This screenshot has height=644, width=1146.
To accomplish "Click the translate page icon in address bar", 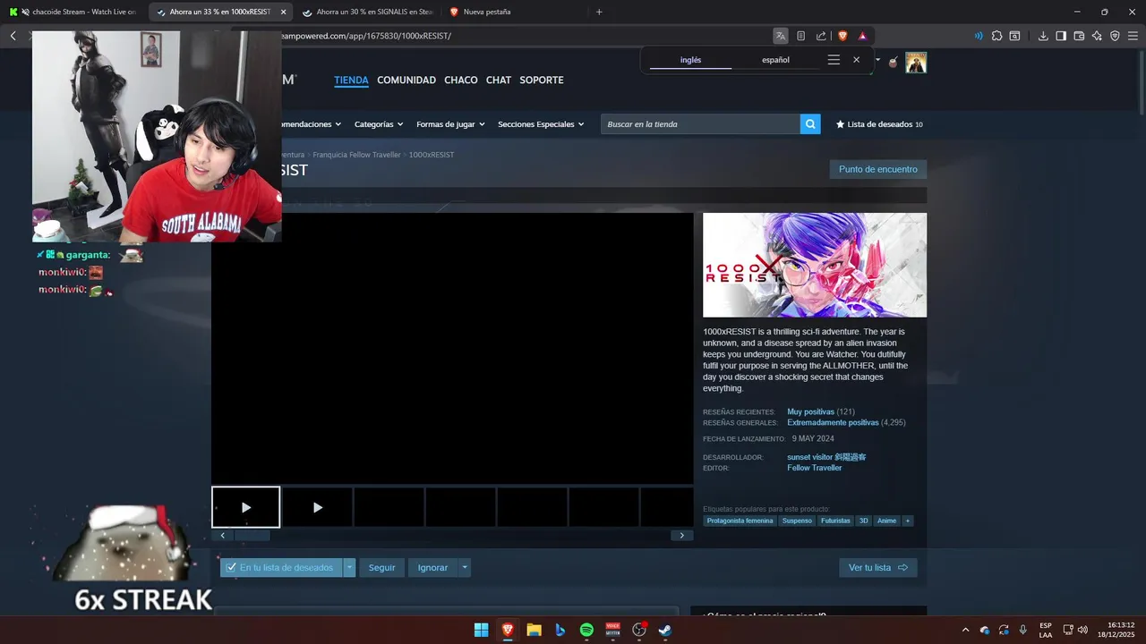I will pos(781,36).
